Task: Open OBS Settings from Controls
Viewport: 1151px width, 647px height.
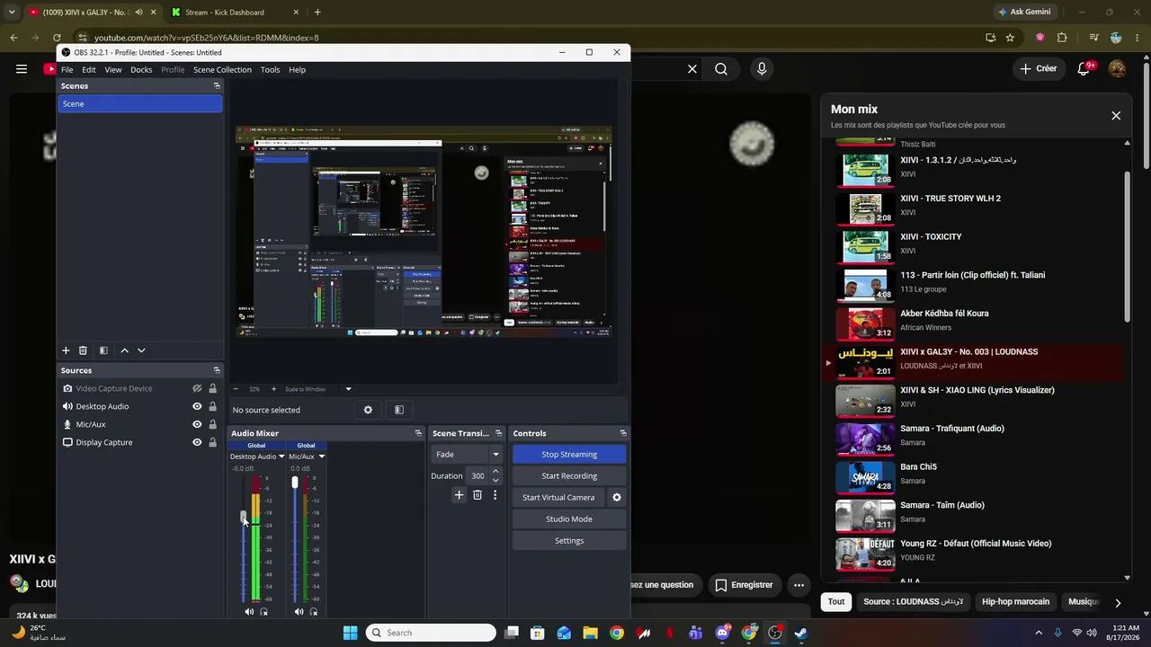Action: (569, 540)
